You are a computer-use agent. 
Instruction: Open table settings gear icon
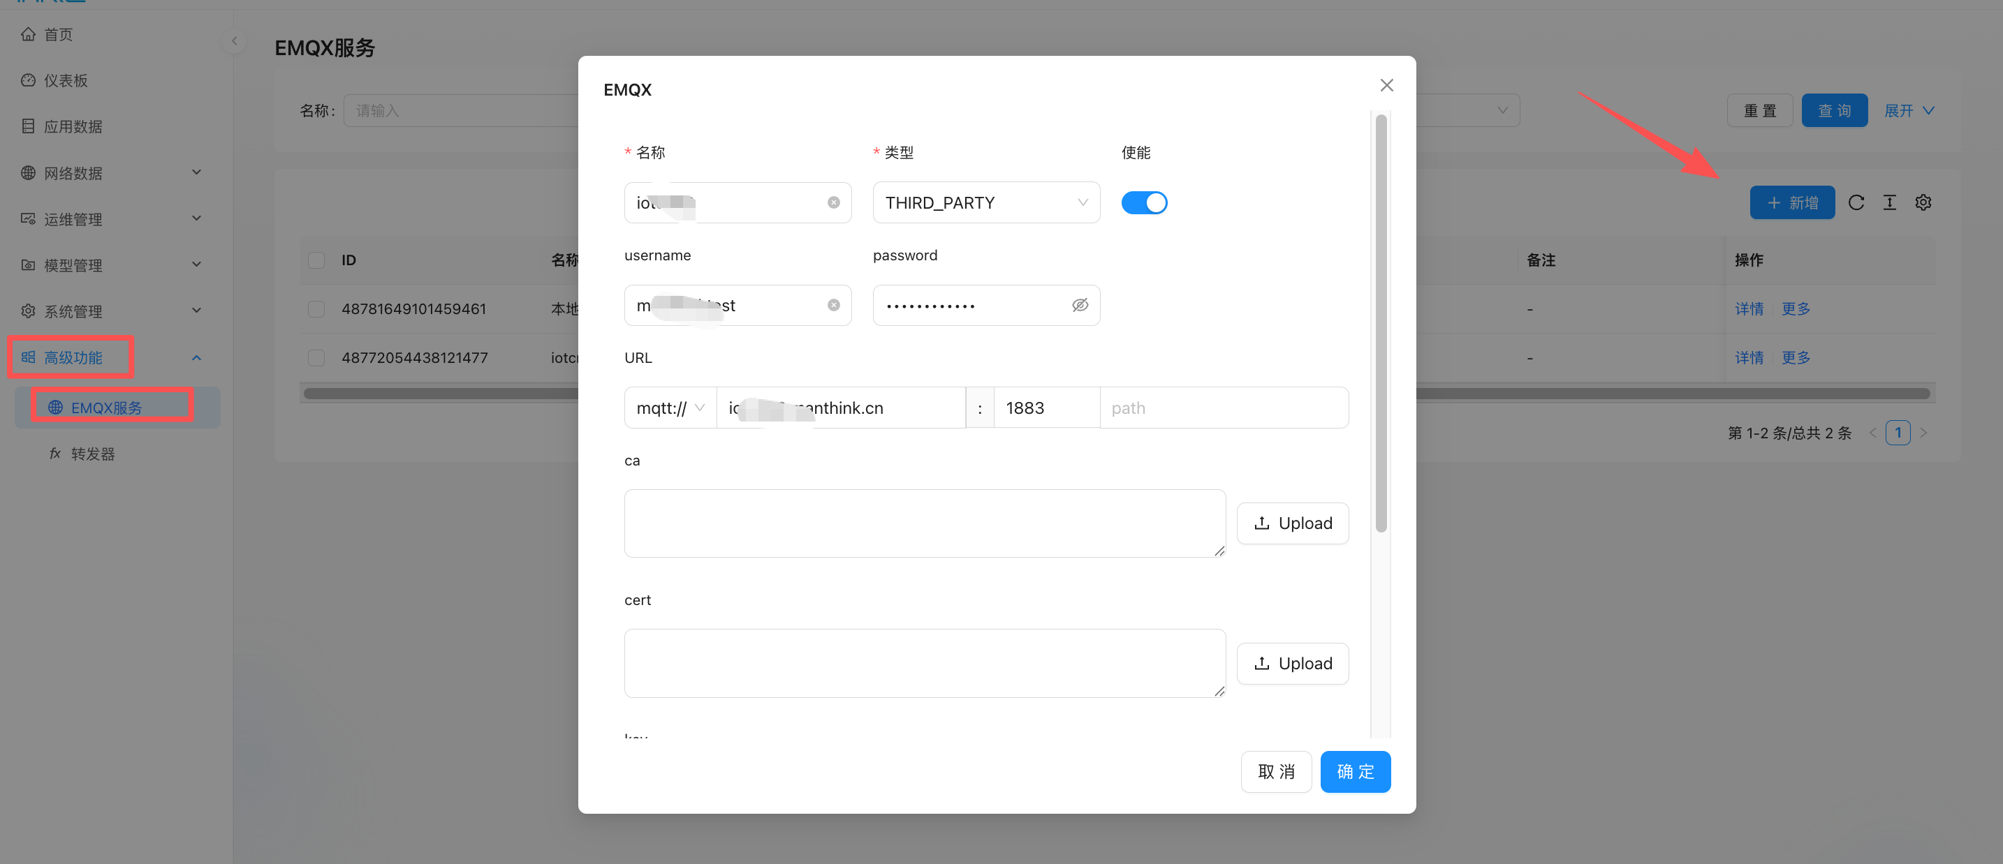tap(1923, 203)
